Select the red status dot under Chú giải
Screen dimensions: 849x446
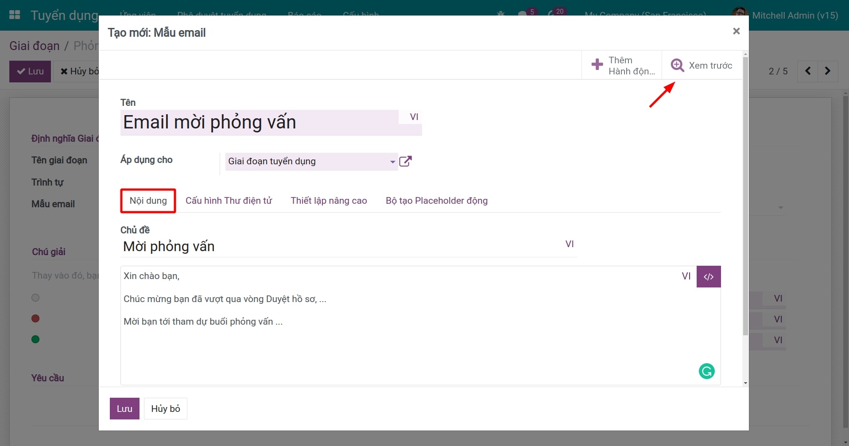pyautogui.click(x=35, y=318)
